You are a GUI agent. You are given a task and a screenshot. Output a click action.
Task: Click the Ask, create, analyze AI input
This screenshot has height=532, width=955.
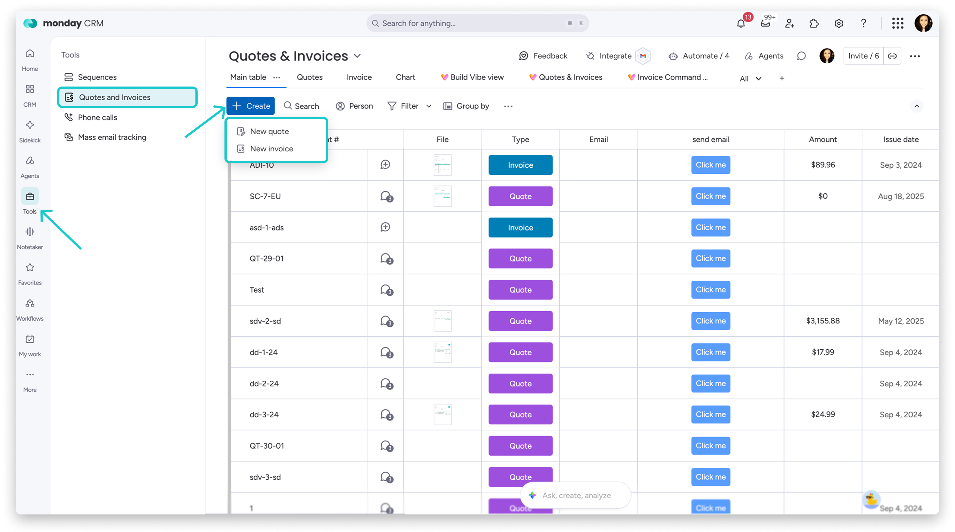point(575,495)
